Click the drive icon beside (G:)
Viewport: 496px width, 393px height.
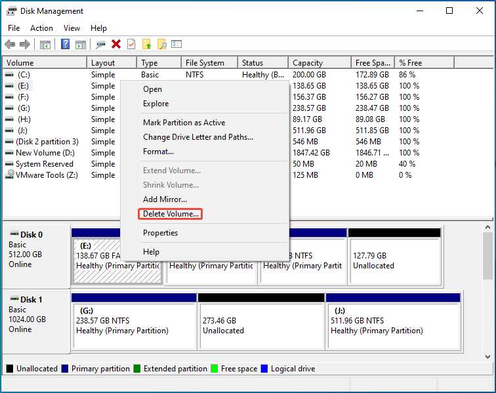[x=9, y=108]
